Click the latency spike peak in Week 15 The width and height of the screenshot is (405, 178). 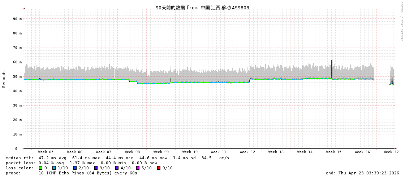pyautogui.click(x=332, y=60)
